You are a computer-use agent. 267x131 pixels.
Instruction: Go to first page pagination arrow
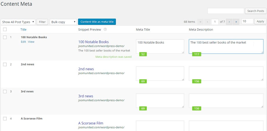(201, 22)
